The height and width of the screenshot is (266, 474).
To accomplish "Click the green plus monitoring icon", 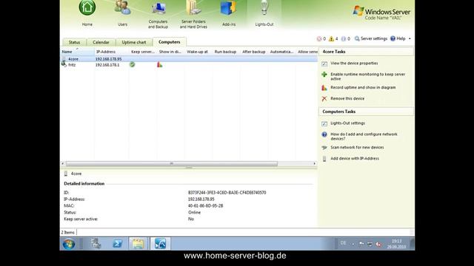I will [324, 75].
